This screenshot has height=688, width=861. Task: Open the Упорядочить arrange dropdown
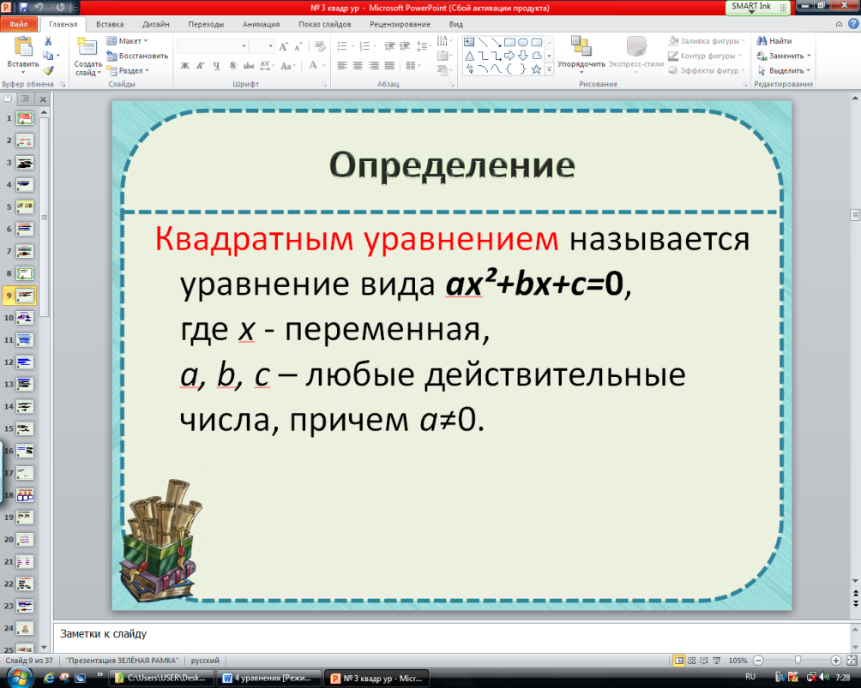tap(581, 54)
